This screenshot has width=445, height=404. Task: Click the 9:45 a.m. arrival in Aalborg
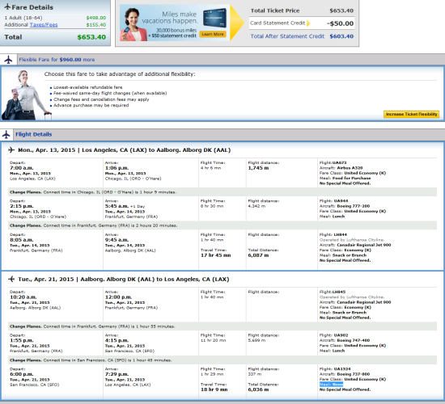click(x=117, y=240)
